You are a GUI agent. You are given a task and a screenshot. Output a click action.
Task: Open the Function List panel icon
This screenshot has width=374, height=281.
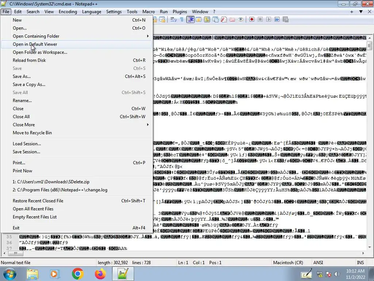click(x=224, y=19)
